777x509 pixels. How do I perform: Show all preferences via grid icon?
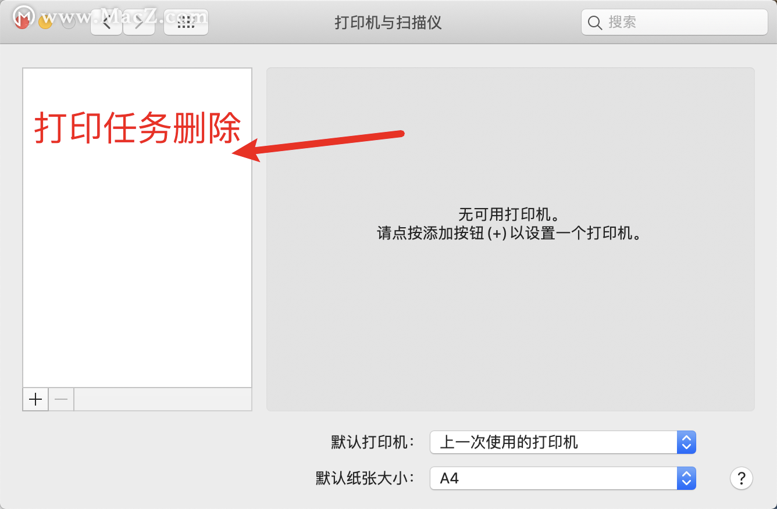coord(186,22)
